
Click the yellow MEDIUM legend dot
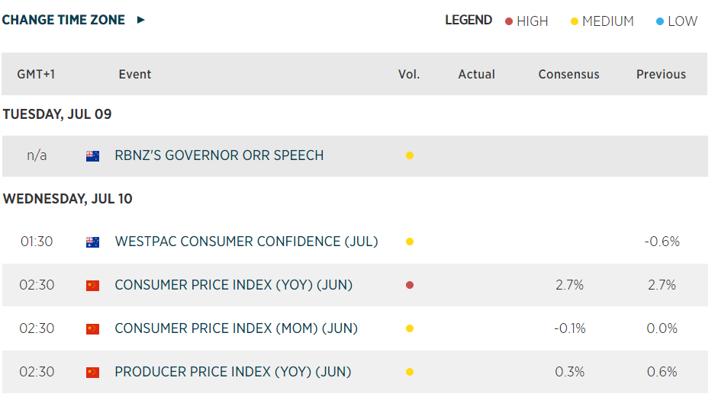(575, 21)
